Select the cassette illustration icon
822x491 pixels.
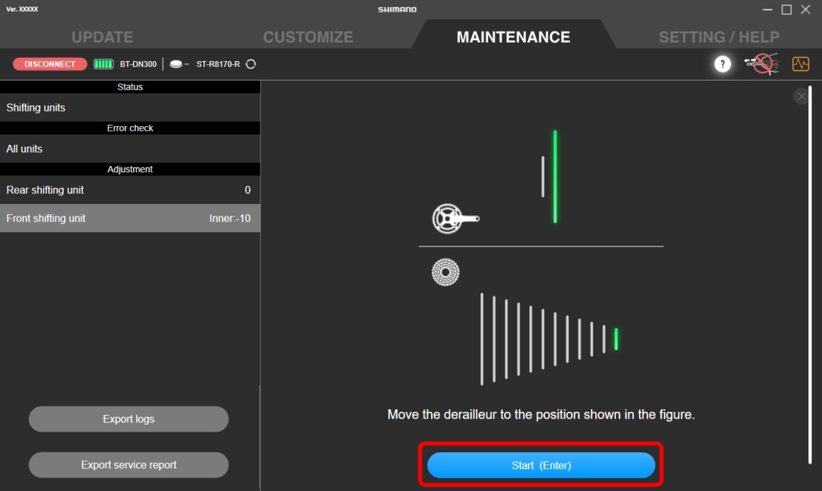pyautogui.click(x=445, y=273)
